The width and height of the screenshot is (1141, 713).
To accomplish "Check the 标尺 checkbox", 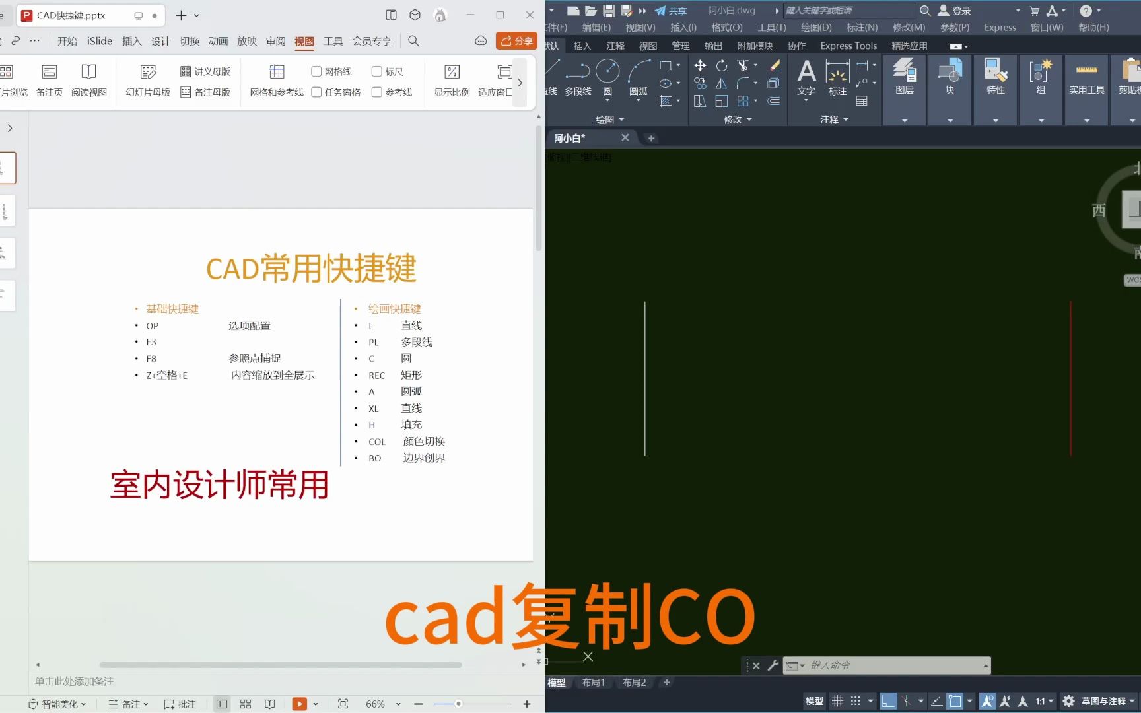I will click(x=376, y=71).
